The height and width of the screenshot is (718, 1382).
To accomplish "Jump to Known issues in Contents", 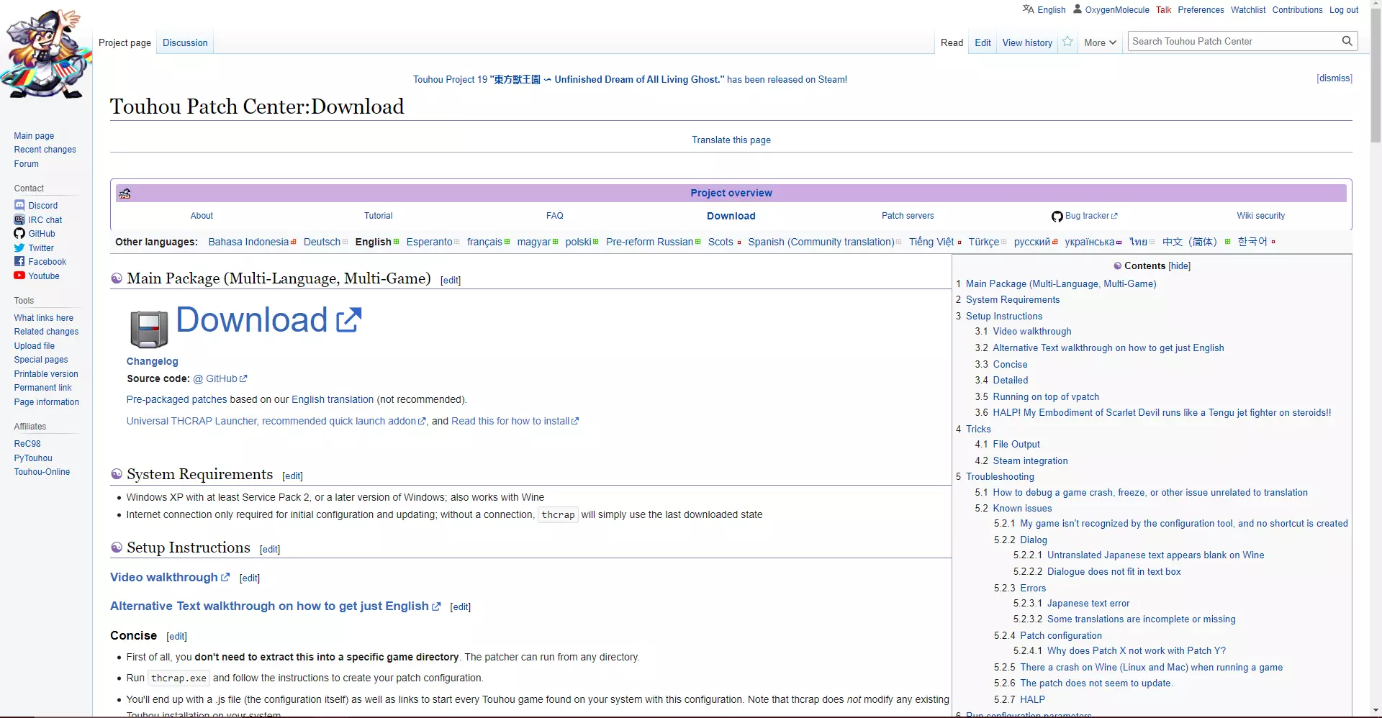I will (1022, 509).
